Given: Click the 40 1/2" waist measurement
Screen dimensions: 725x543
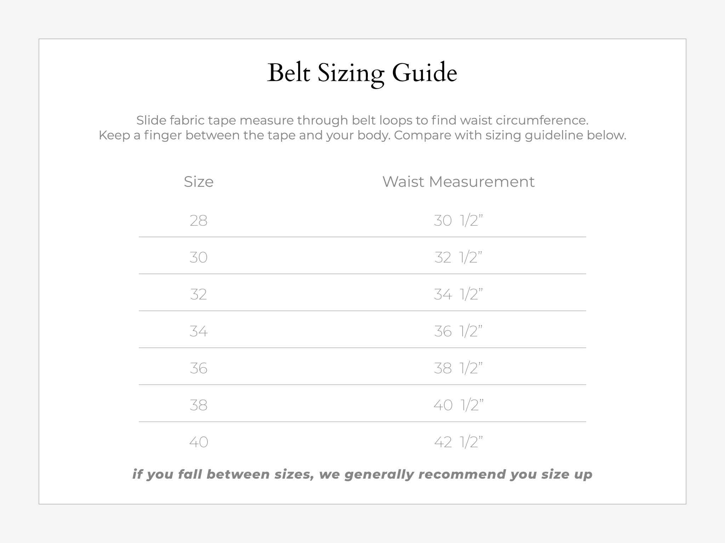Looking at the screenshot, I should tap(458, 405).
